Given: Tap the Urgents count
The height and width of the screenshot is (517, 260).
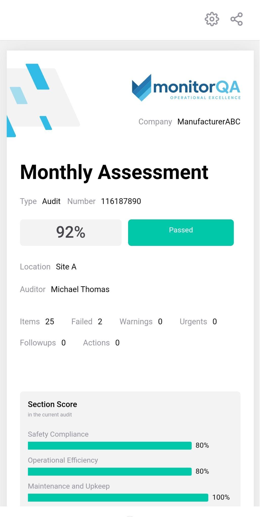Looking at the screenshot, I should click(215, 322).
